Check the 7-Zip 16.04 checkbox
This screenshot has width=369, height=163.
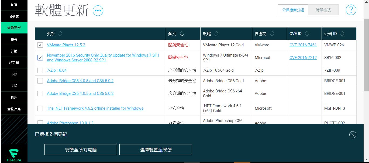(40, 70)
